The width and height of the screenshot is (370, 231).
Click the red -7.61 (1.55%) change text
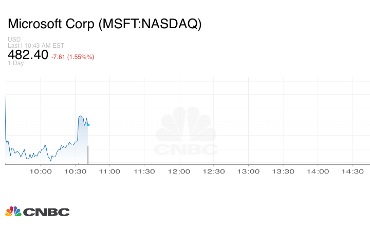[72, 56]
